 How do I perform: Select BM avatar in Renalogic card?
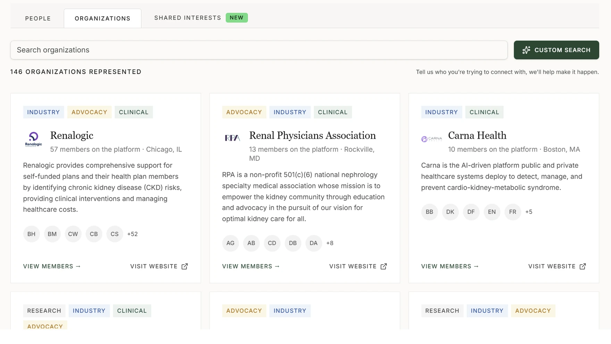tap(52, 234)
